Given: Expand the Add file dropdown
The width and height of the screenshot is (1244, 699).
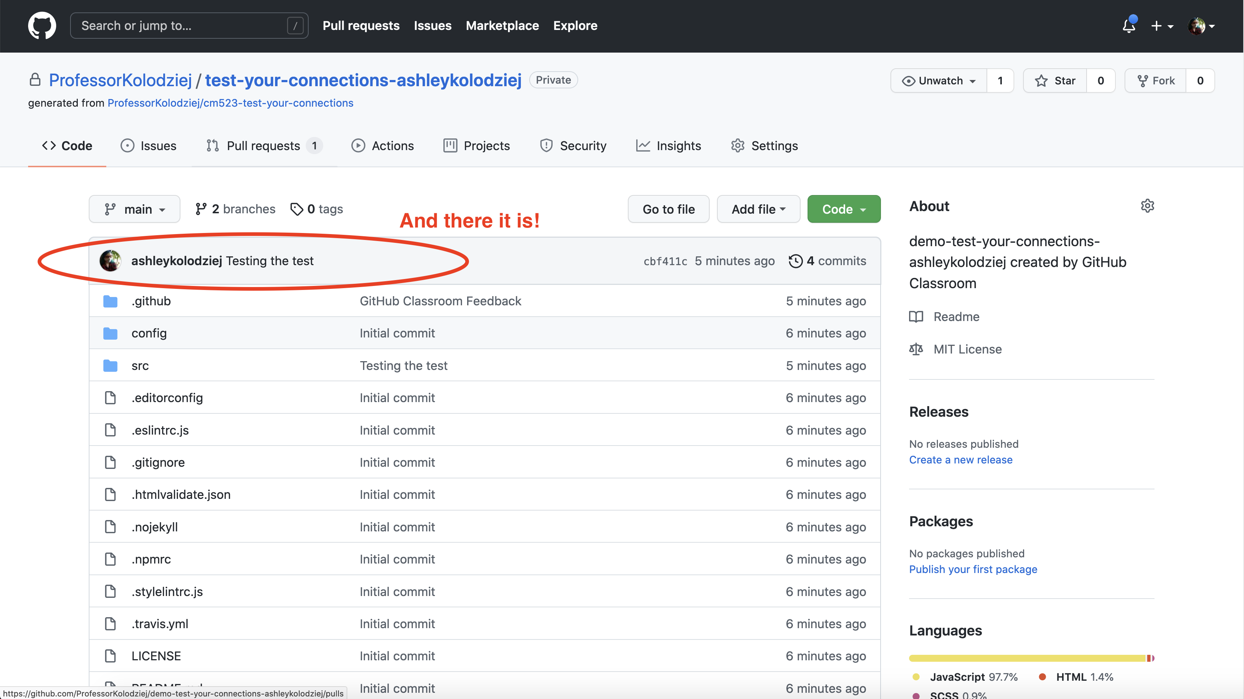Looking at the screenshot, I should [758, 209].
